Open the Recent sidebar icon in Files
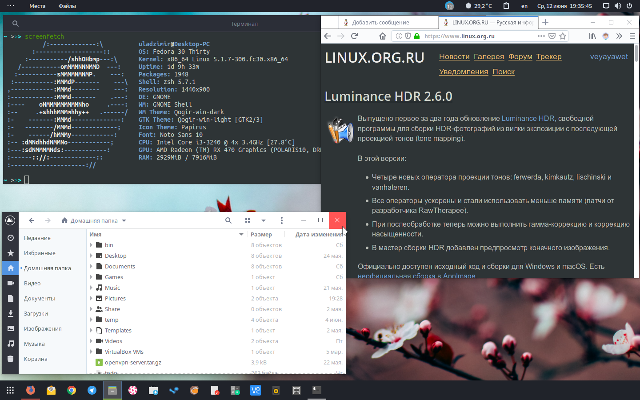The width and height of the screenshot is (640, 400). (11, 238)
